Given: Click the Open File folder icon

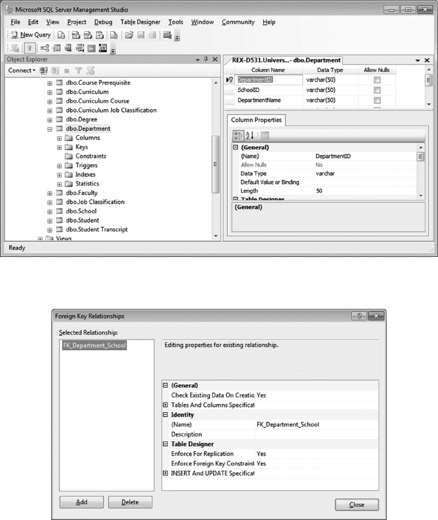Looking at the screenshot, I should click(x=129, y=35).
